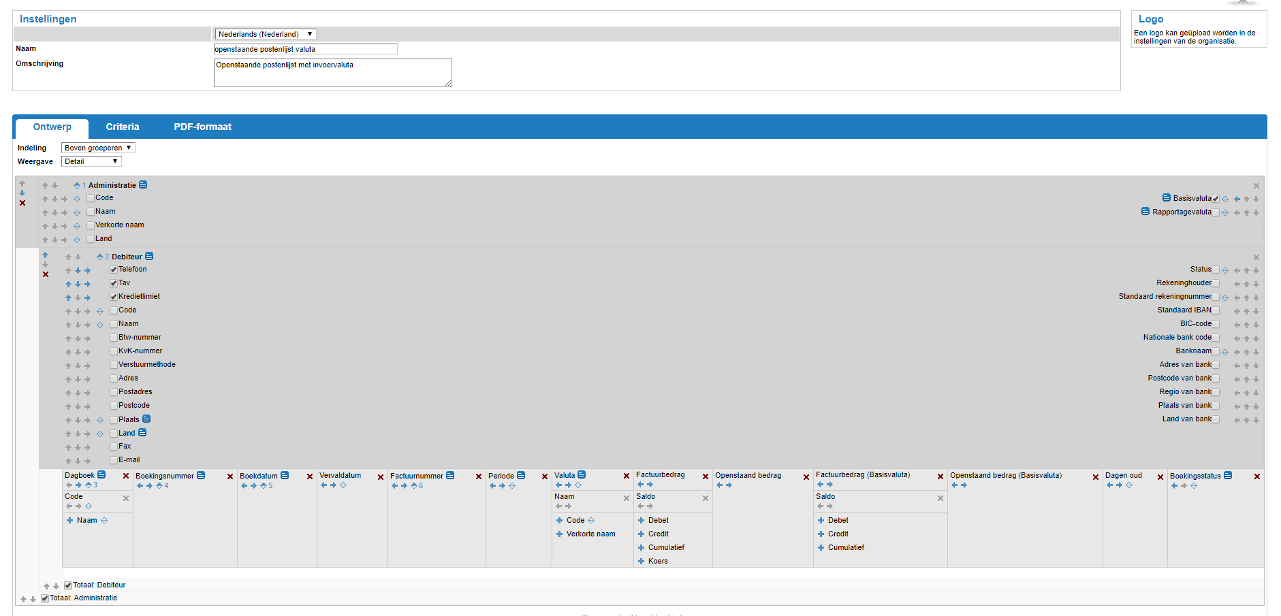Click the list icon beside Debiteur heading
This screenshot has width=1281, height=616.
149,257
